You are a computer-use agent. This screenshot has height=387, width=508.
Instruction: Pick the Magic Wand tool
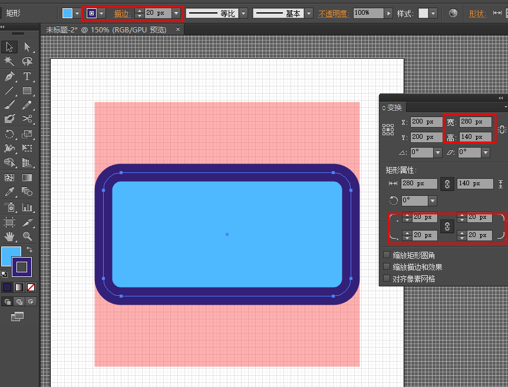pos(9,61)
